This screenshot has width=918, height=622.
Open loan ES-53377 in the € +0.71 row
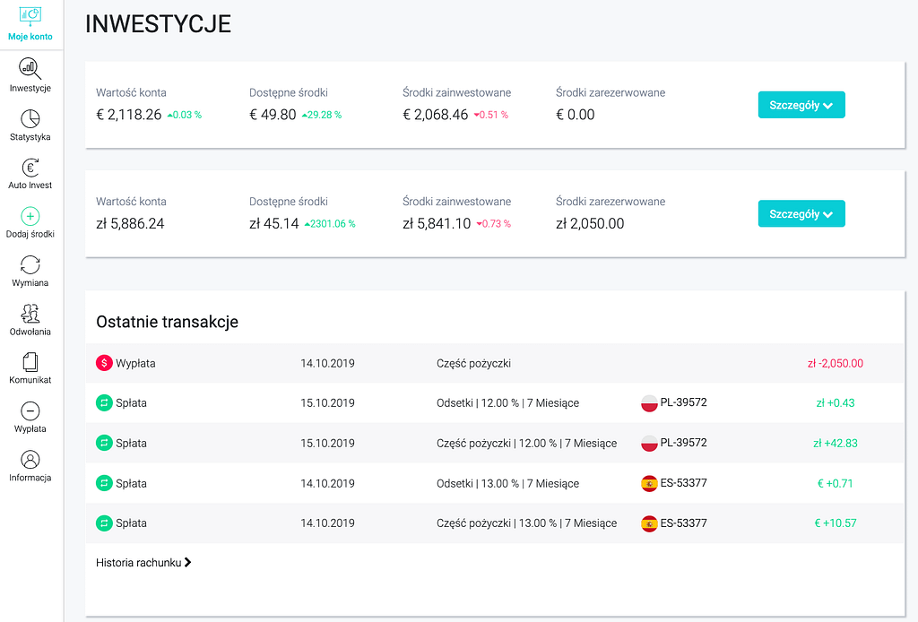tap(683, 483)
